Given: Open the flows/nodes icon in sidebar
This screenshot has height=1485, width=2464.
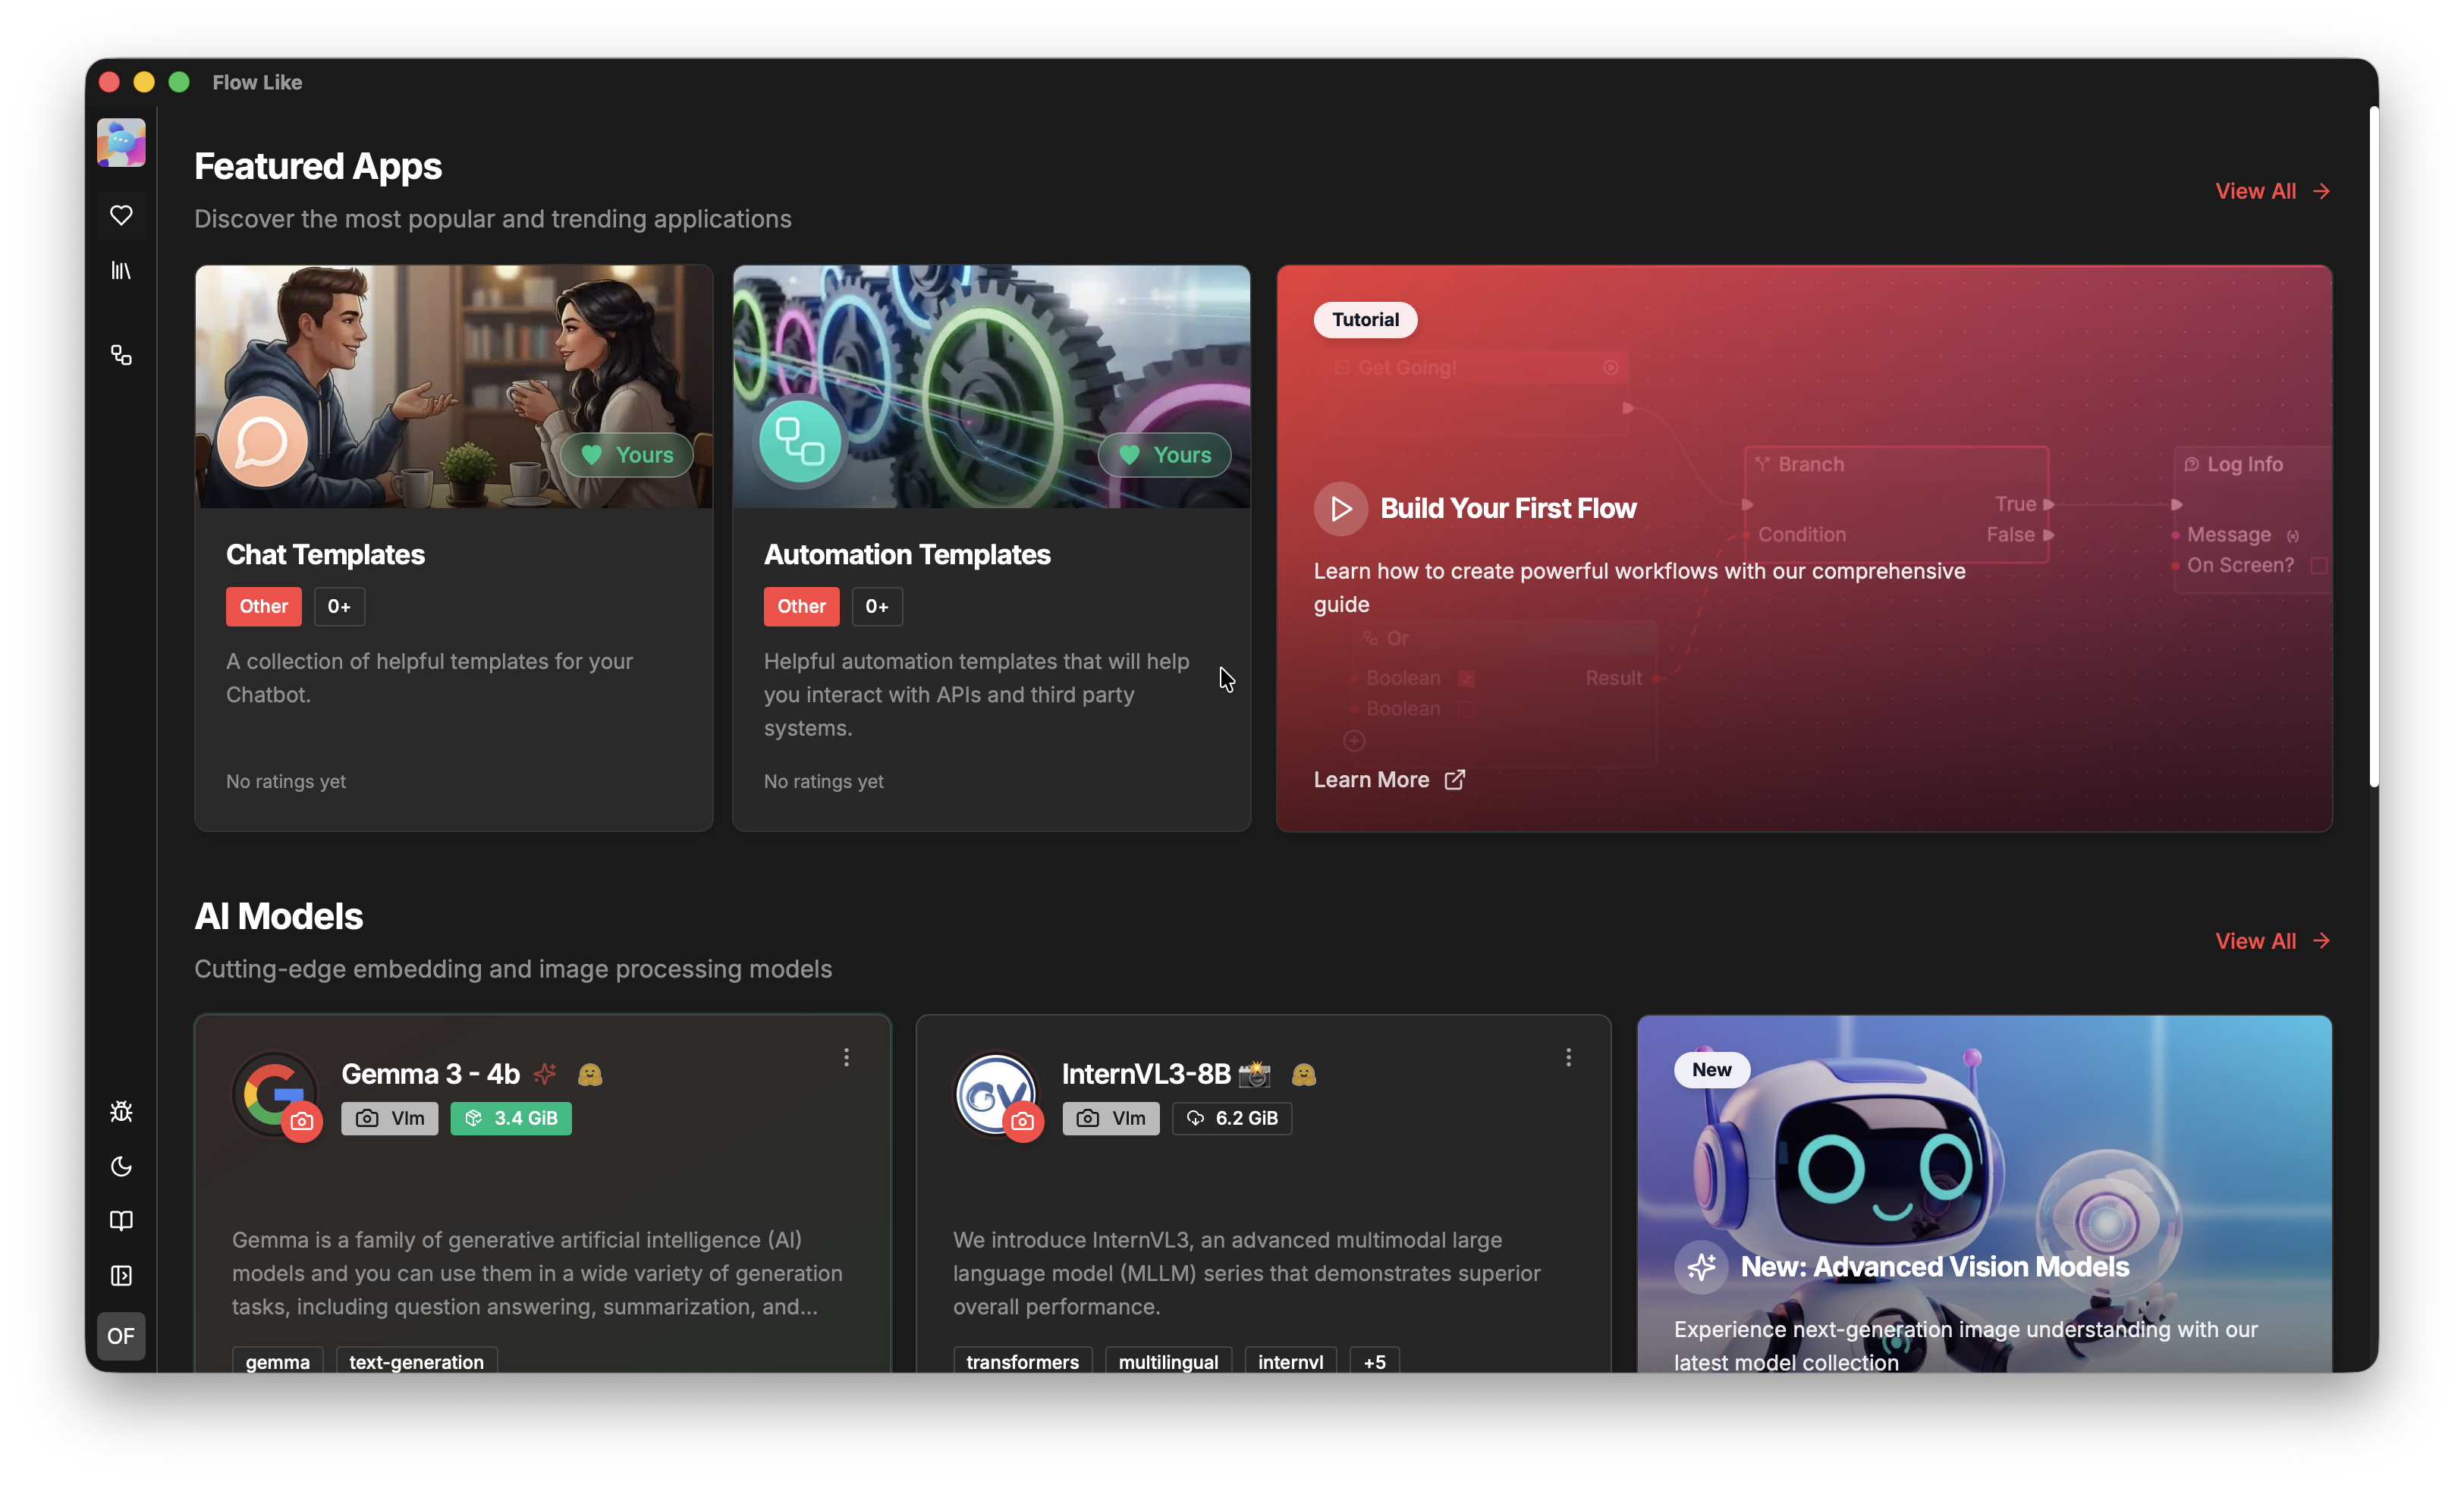Looking at the screenshot, I should (120, 355).
